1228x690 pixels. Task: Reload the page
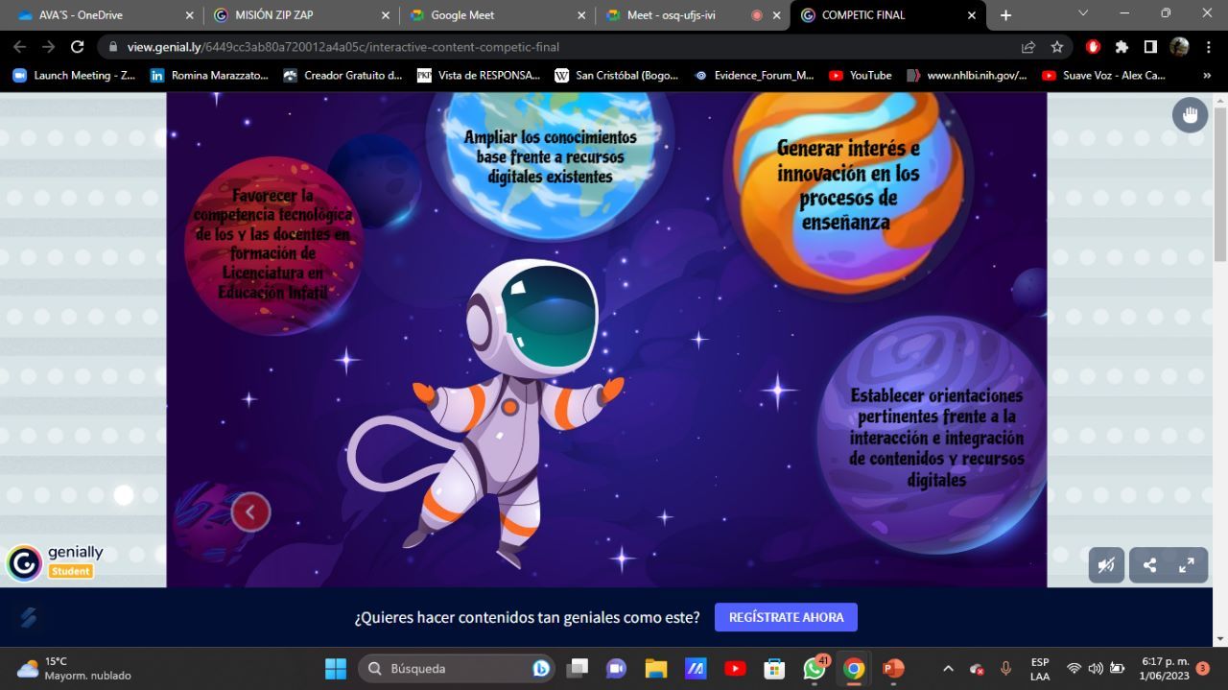point(78,47)
